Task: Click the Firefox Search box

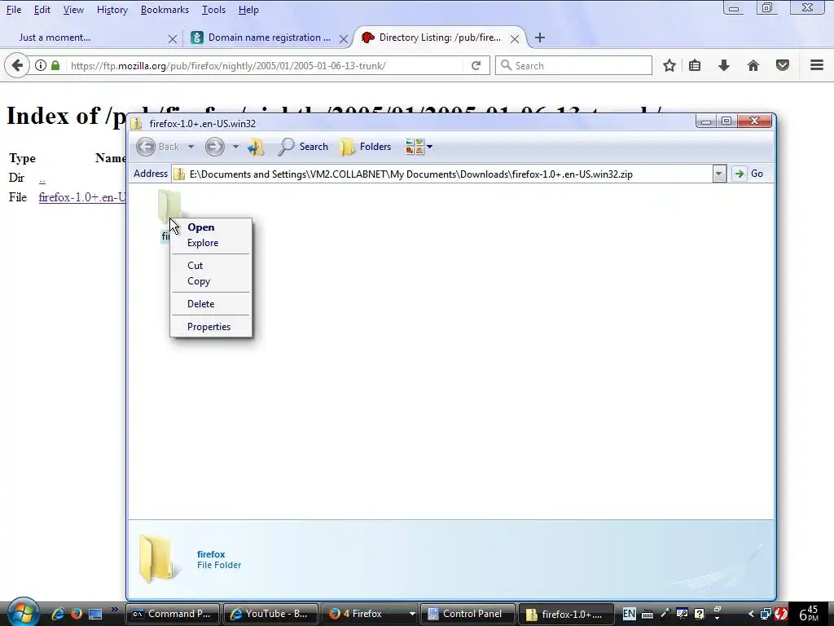Action: pos(573,65)
